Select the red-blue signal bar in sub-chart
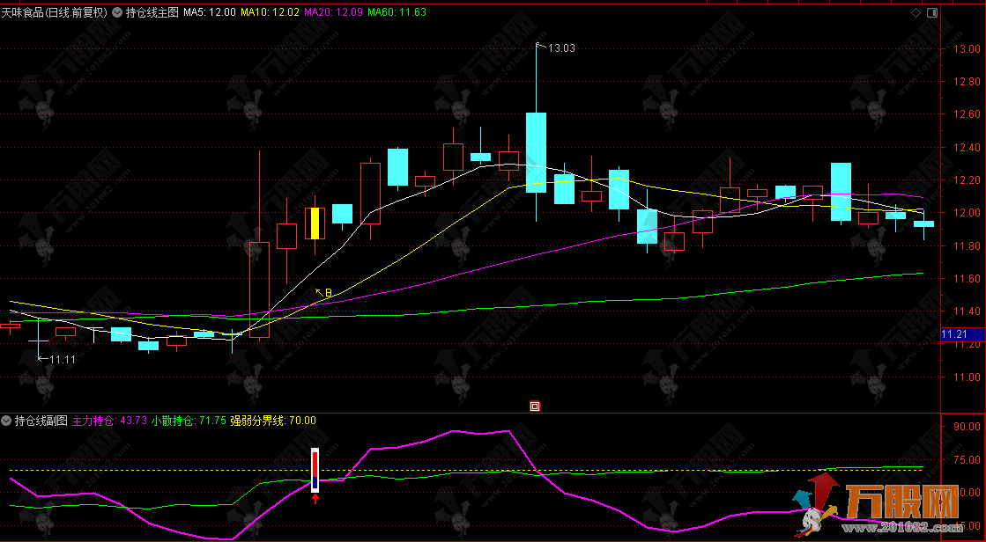986x542 pixels. pos(315,470)
